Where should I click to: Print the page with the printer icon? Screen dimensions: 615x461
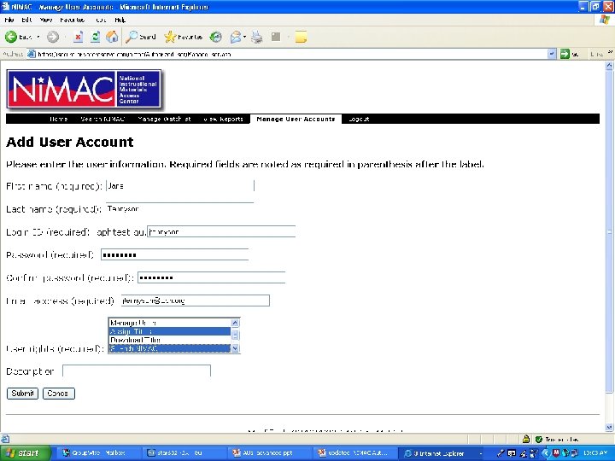coord(257,37)
